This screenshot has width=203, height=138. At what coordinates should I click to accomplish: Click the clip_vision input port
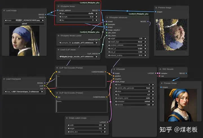coord(107,36)
